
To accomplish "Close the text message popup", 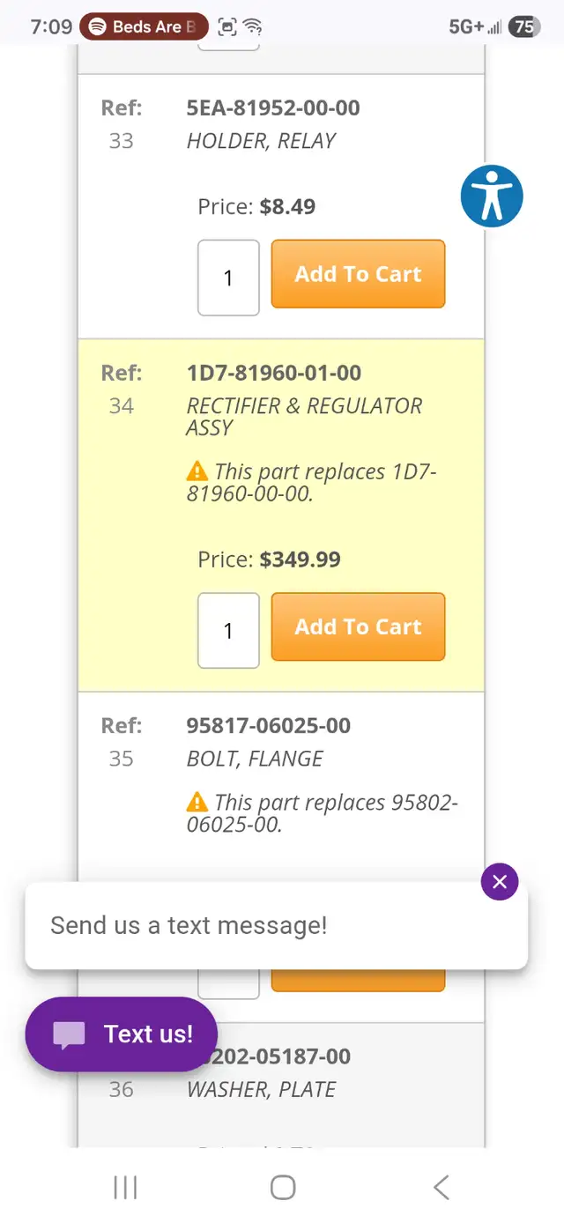I will [x=500, y=882].
